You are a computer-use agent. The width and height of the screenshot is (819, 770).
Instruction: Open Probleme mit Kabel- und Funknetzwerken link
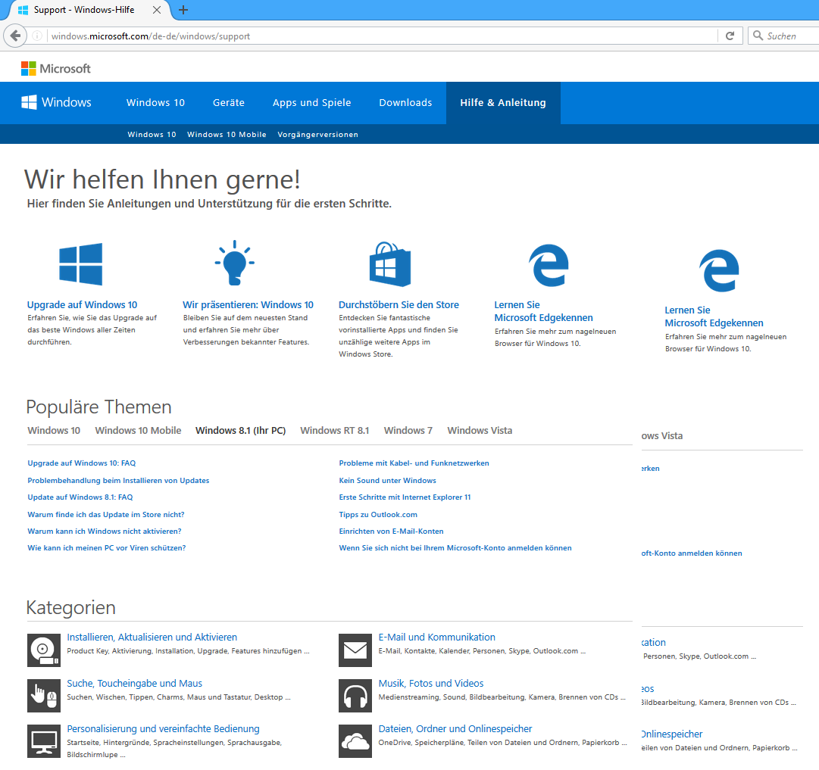(414, 463)
